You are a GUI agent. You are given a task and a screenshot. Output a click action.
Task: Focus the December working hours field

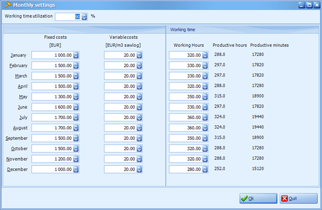tap(188, 169)
